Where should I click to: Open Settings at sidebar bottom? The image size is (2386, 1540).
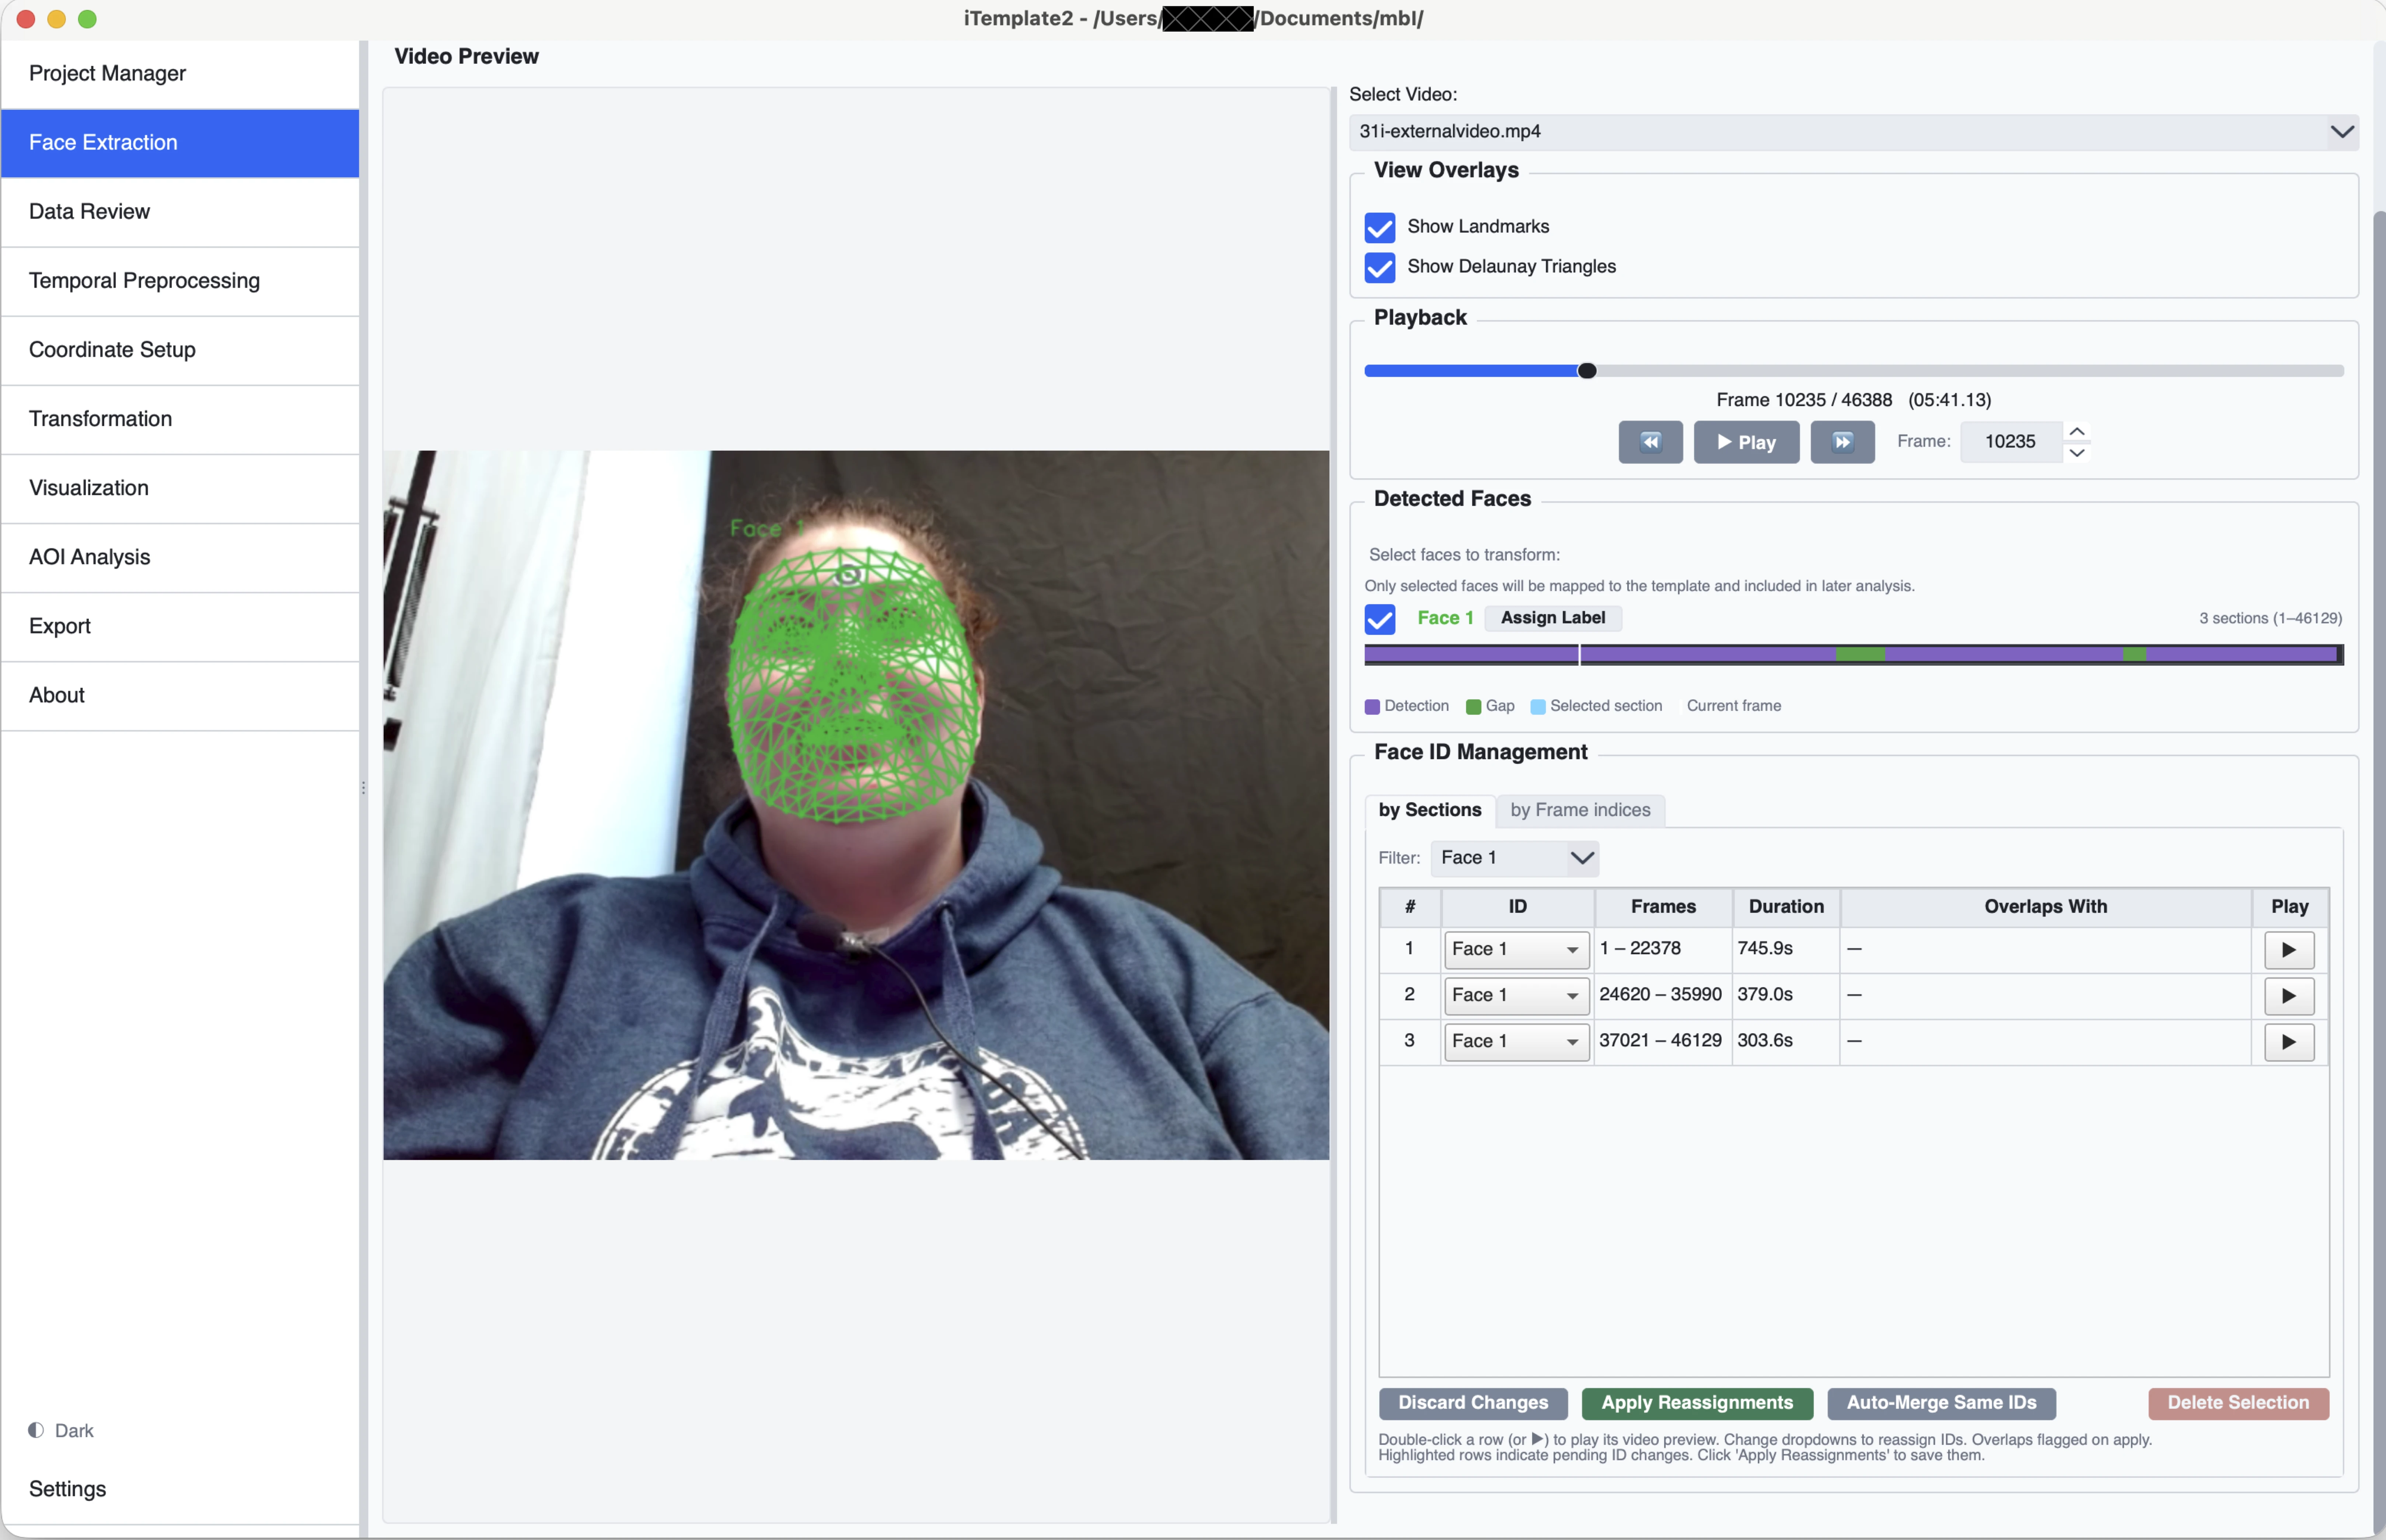pyautogui.click(x=180, y=1489)
